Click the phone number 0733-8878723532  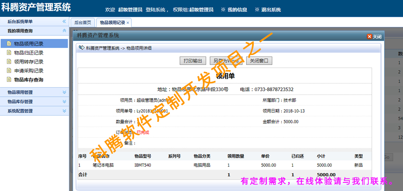click(274, 90)
